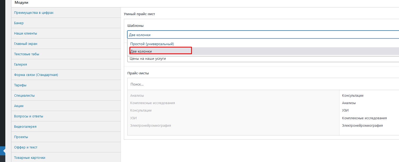Remove Консультации from the selected right list
This screenshot has width=399, height=162.
tap(353, 96)
